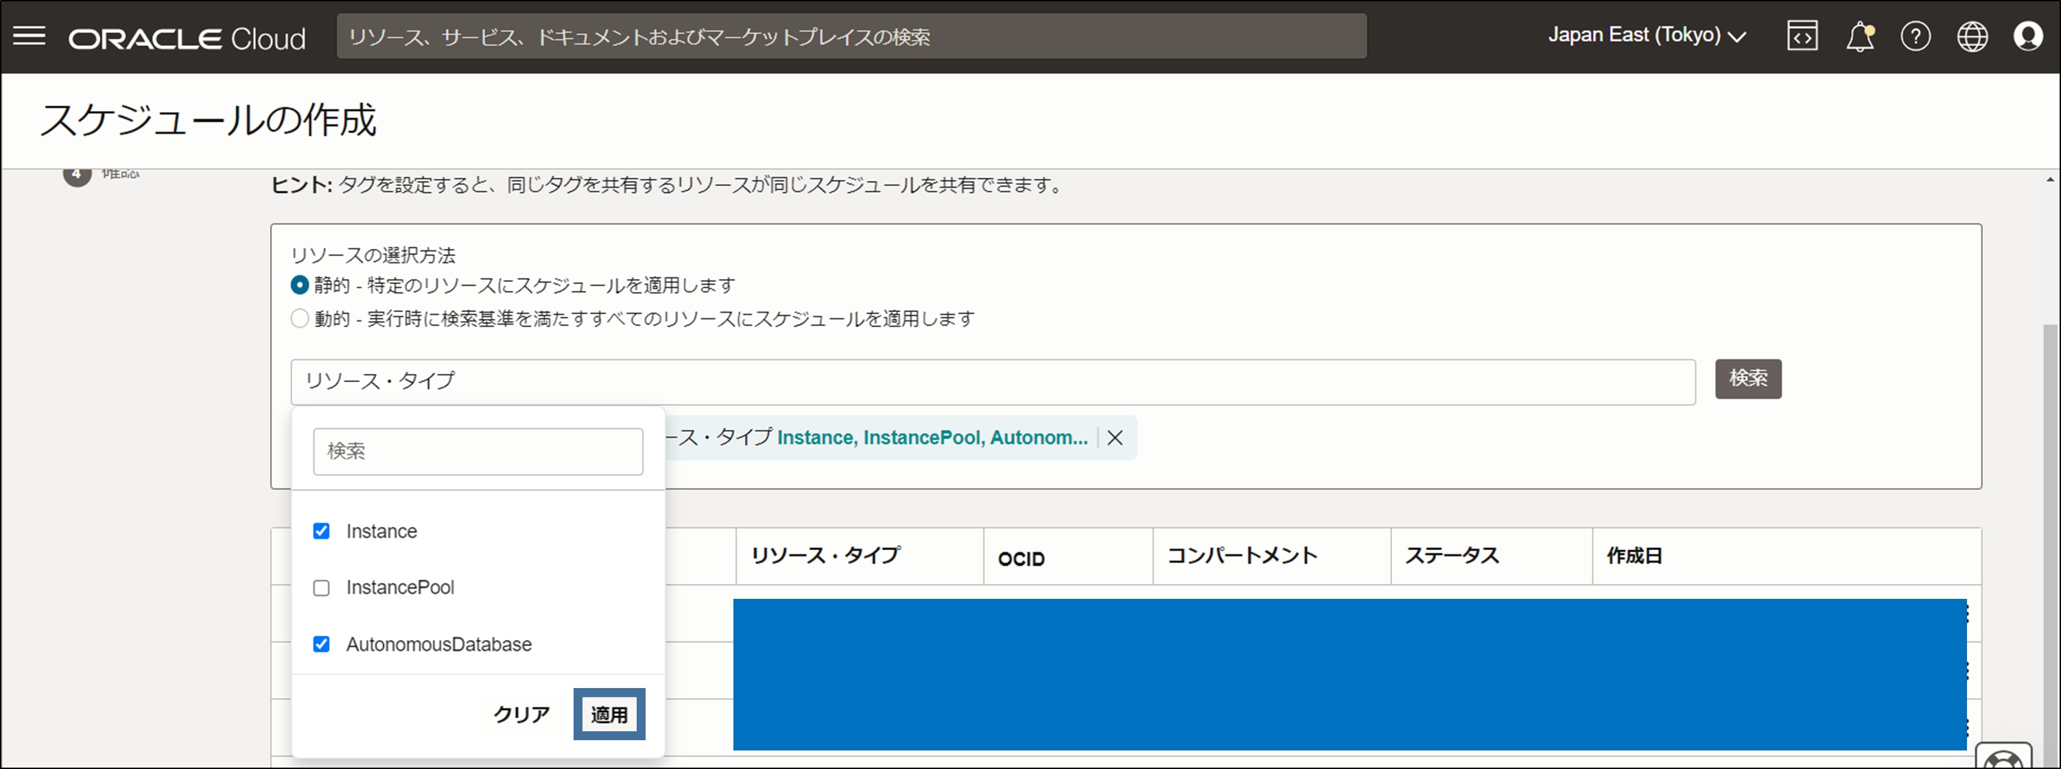The image size is (2061, 769).
Task: Remove the resource type filter chip
Action: point(1114,438)
